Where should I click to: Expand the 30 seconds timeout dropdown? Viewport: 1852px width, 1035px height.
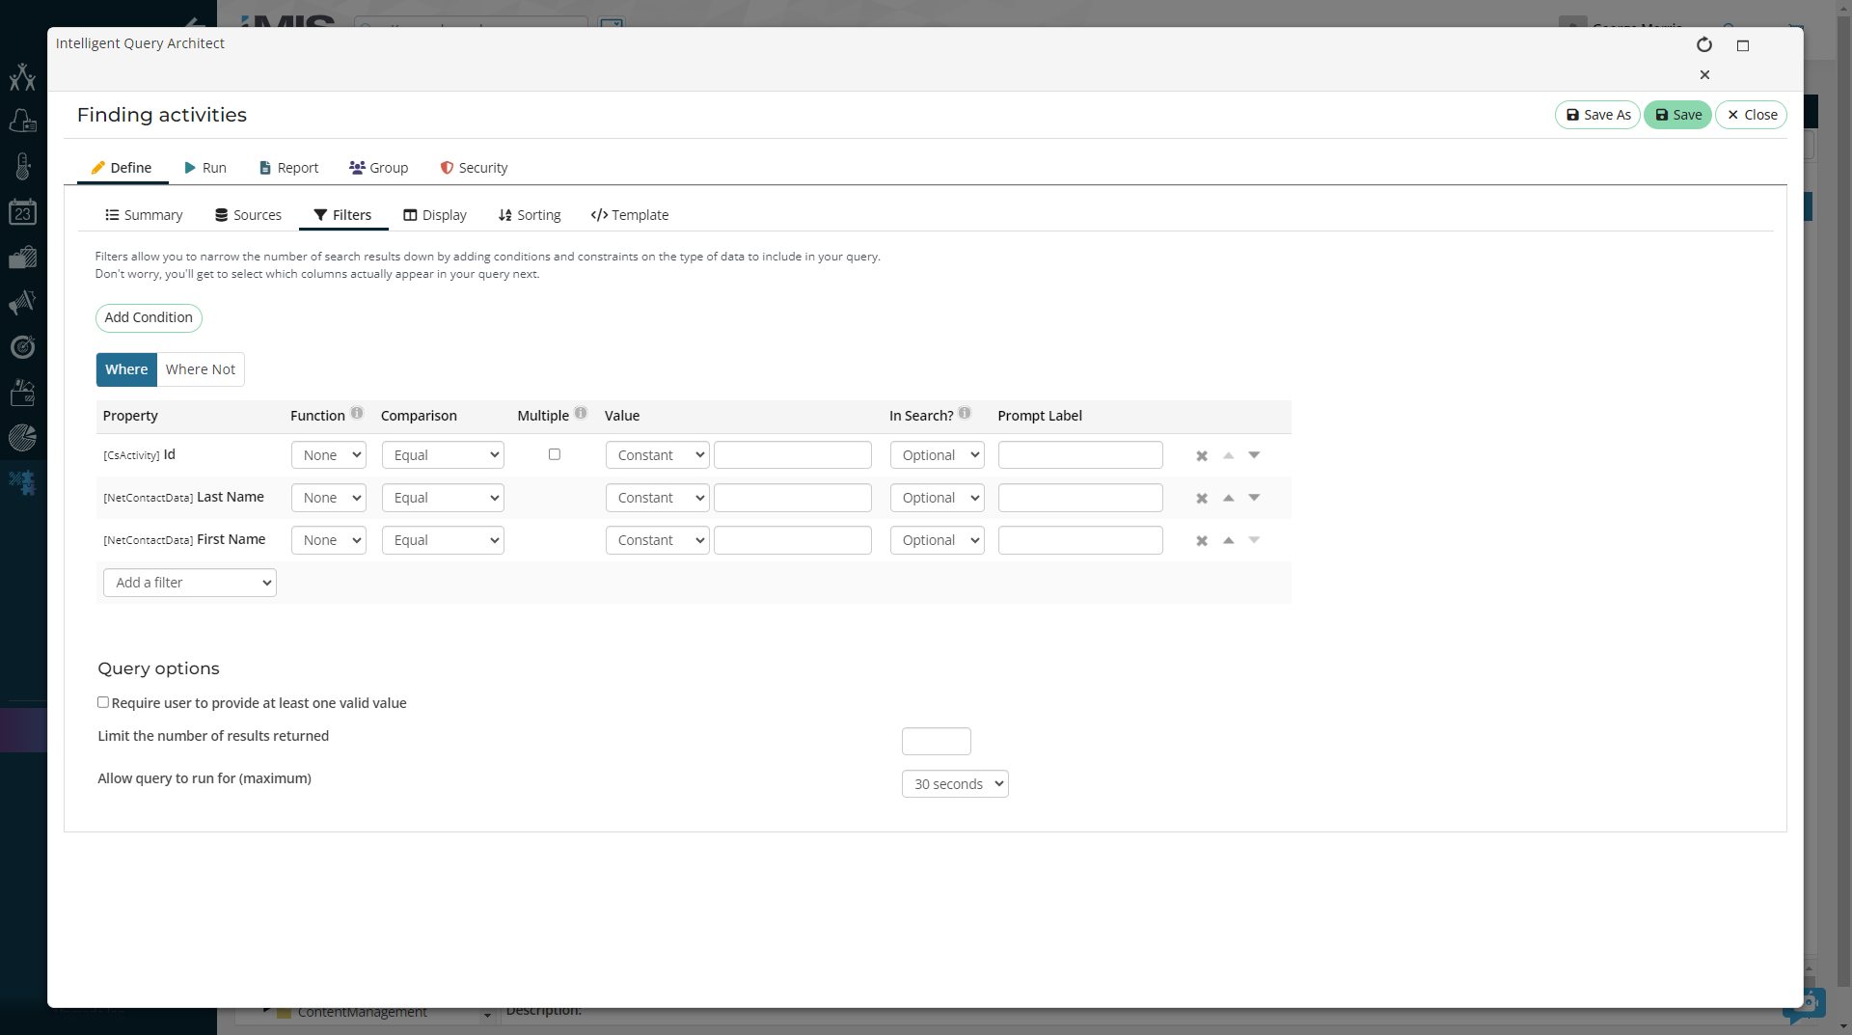click(955, 784)
